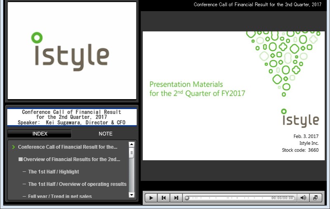Click the index scrollbar thumb
Viewport: 330px width, 209px height.
[132, 153]
